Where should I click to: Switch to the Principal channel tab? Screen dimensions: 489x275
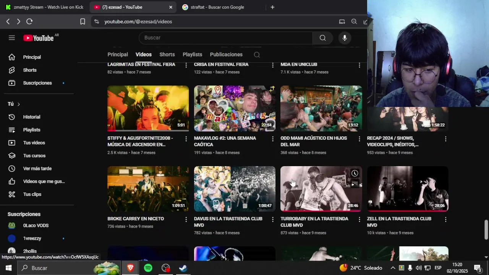pyautogui.click(x=118, y=55)
